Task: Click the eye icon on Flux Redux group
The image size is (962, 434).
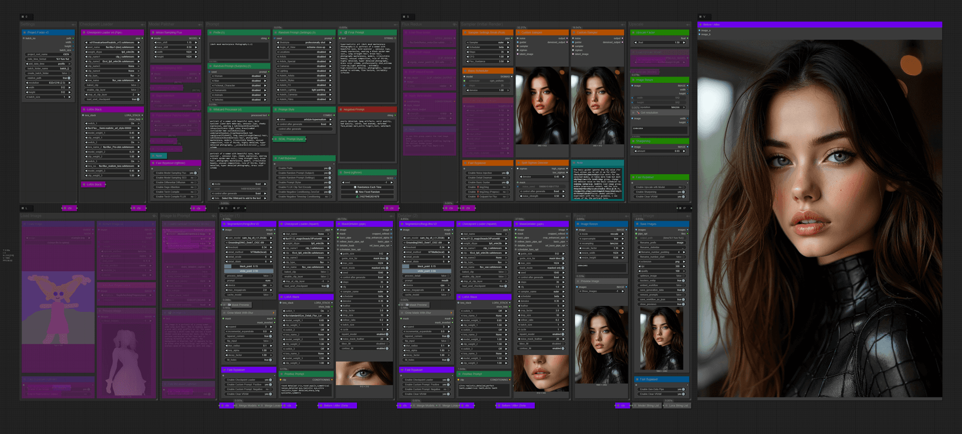Action: [455, 24]
